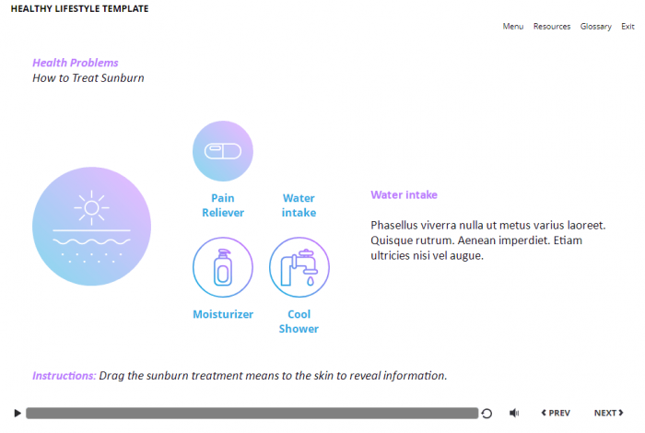Click the Water intake label
This screenshot has width=645, height=433.
click(x=299, y=205)
